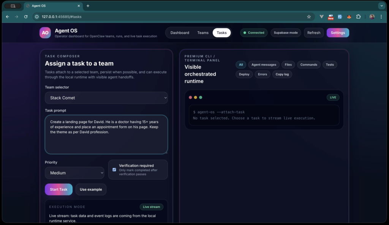Viewport: 389px width, 225px height.
Task: Open the Team selector showing Stack Comet
Action: click(x=106, y=98)
